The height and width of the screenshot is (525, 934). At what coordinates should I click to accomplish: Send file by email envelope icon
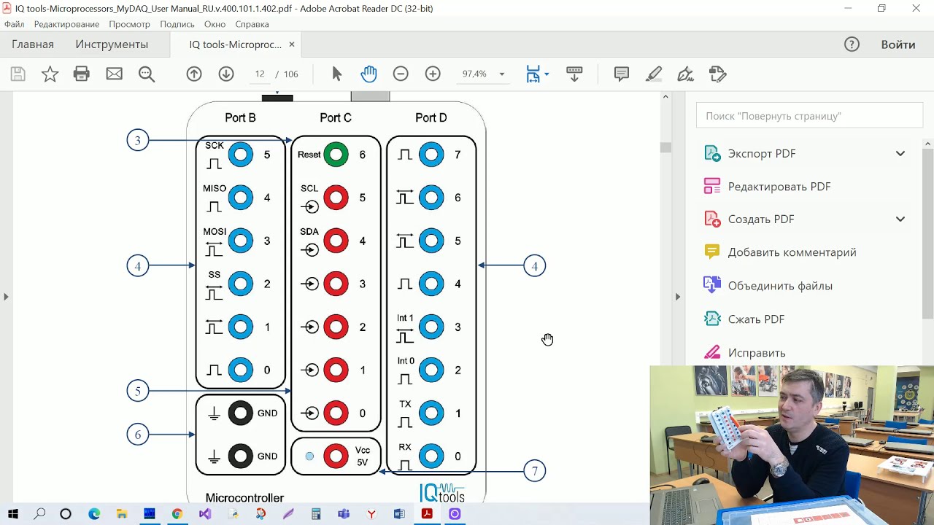point(115,74)
